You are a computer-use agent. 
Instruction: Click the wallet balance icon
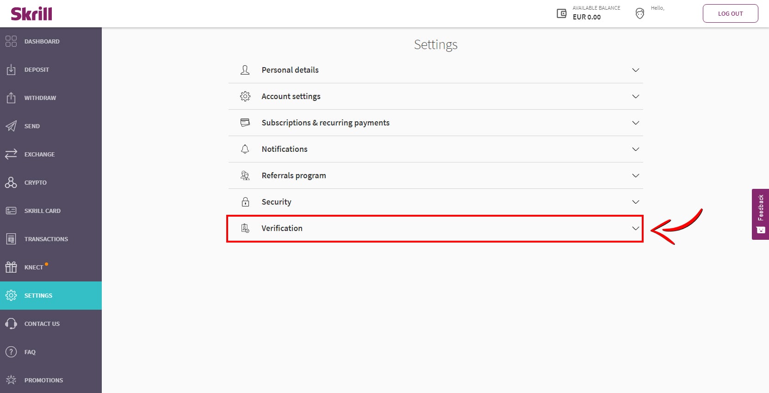tap(561, 13)
